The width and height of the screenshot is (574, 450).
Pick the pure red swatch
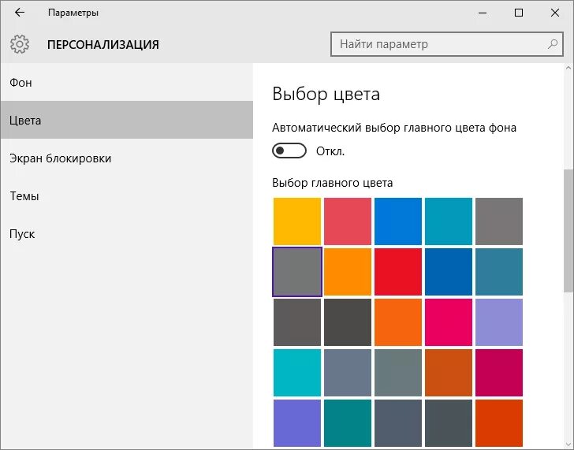click(x=398, y=272)
